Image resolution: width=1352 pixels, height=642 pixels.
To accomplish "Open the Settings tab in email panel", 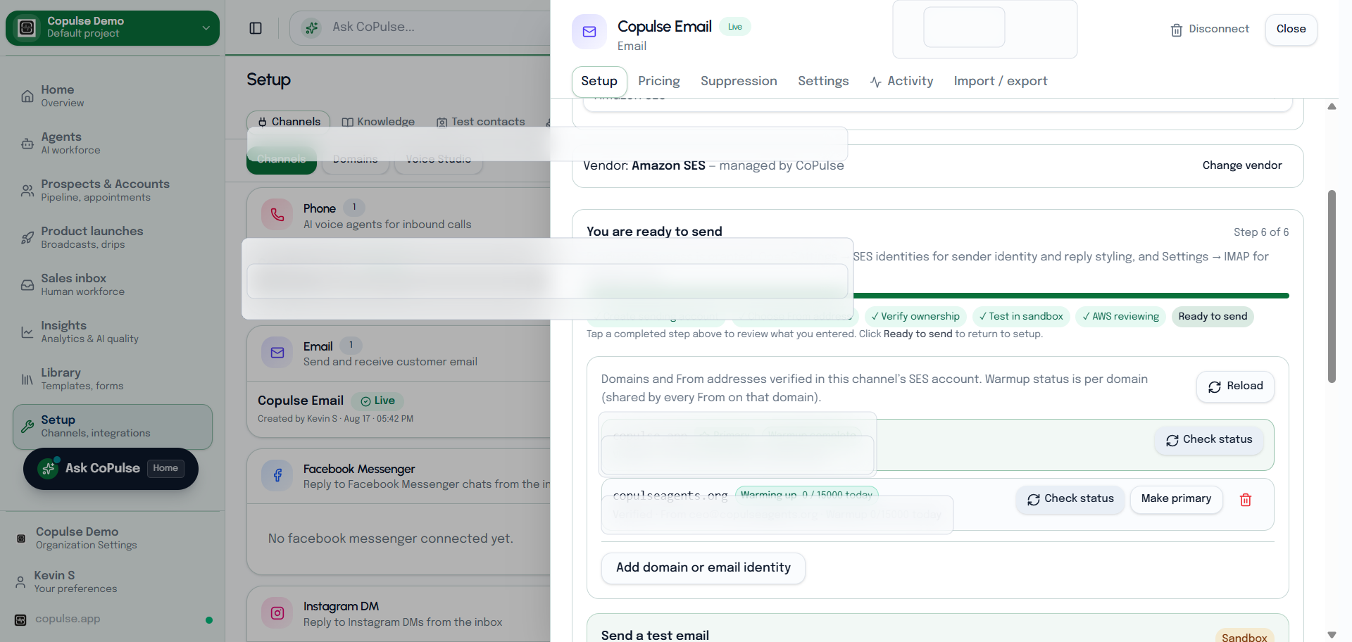I will [823, 82].
